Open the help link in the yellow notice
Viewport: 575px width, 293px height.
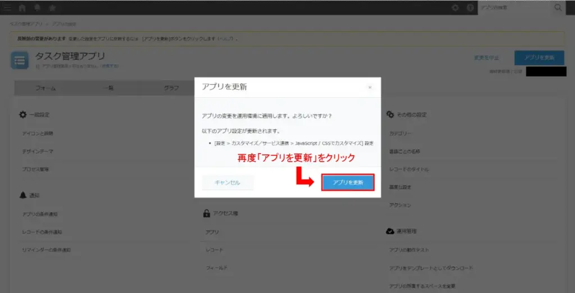227,39
